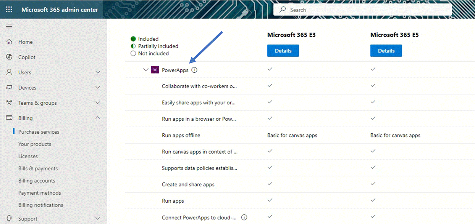Click Details for Microsoft 365 E5
This screenshot has height=224, width=475.
[x=386, y=50]
